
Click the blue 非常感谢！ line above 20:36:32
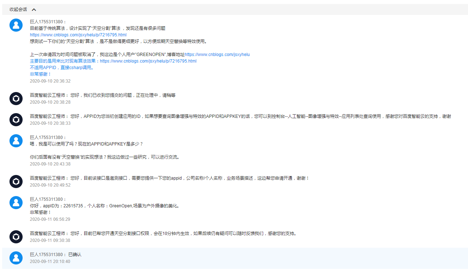(41, 74)
